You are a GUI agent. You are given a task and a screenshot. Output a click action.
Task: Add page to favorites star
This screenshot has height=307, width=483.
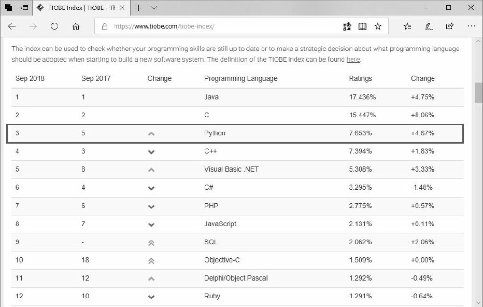tap(378, 26)
